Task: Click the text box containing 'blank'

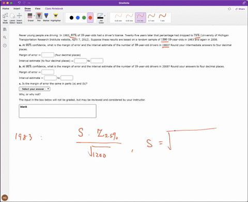Action: pyautogui.click(x=57, y=111)
